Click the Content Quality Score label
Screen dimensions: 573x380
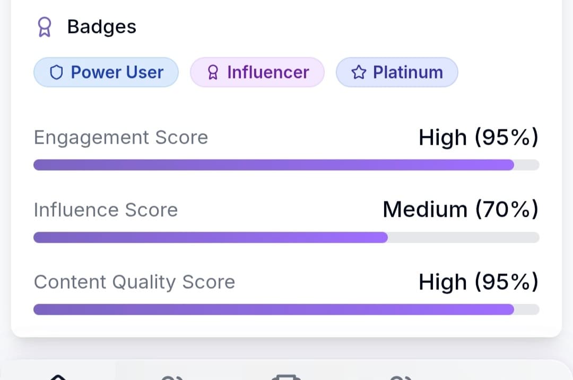(134, 282)
